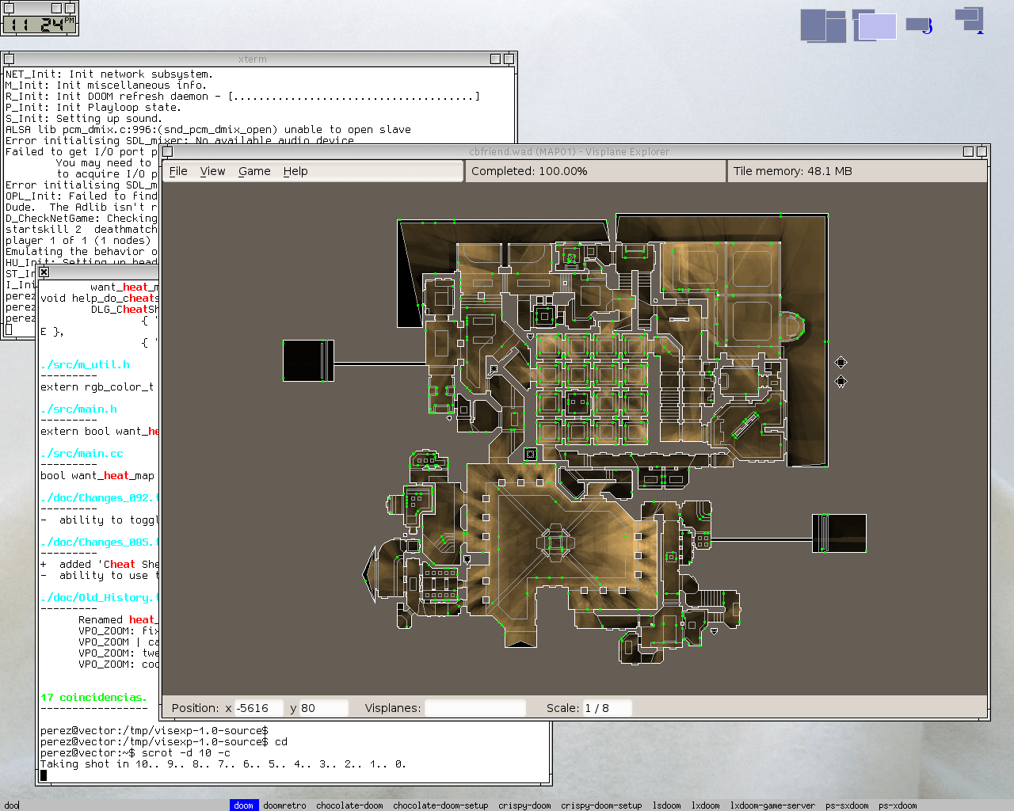Select 'lxdoom-game-server' in the launcher bar
1014x811 pixels.
(x=772, y=805)
